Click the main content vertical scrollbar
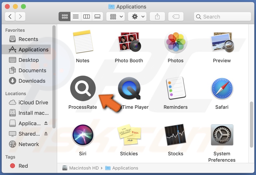 tap(251, 125)
